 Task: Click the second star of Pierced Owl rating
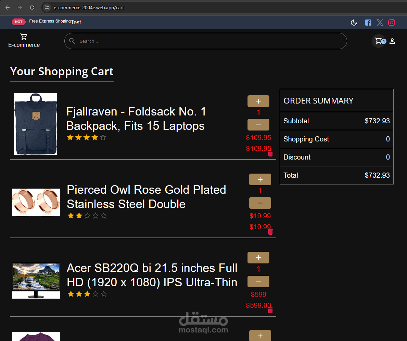79,216
